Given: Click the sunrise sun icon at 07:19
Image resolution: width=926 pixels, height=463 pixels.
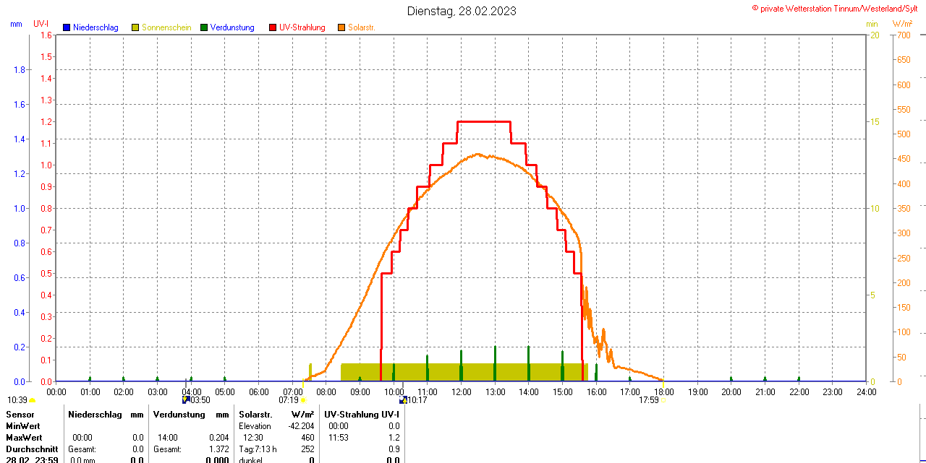Looking at the screenshot, I should click(303, 399).
